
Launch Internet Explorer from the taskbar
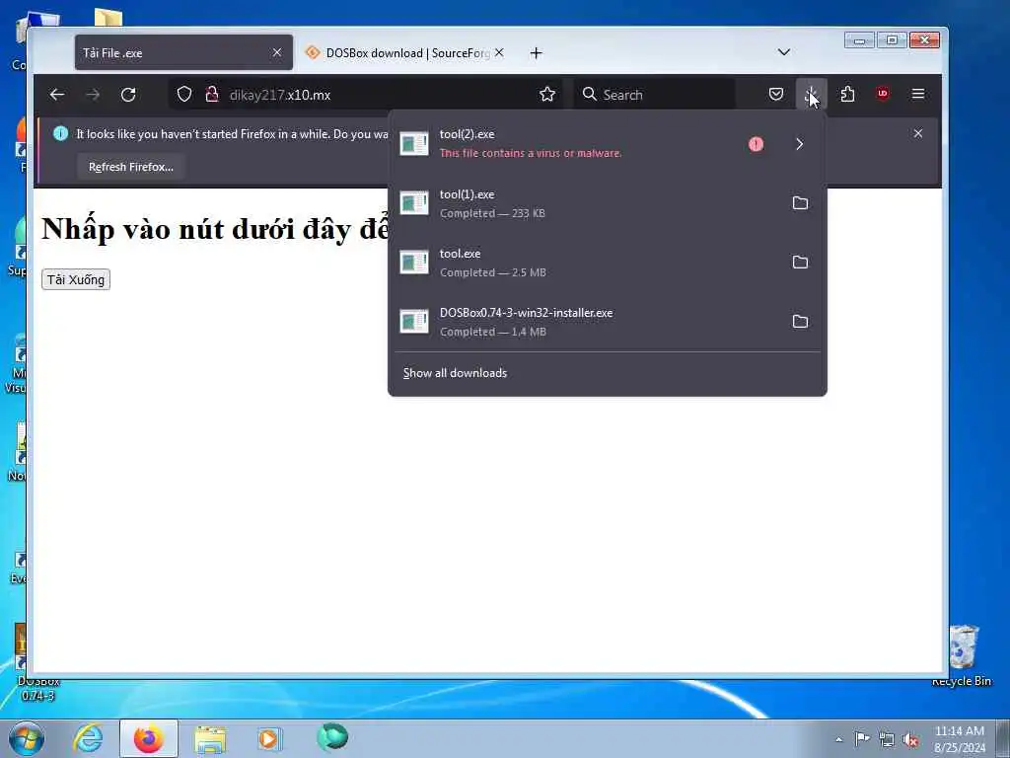(x=88, y=738)
